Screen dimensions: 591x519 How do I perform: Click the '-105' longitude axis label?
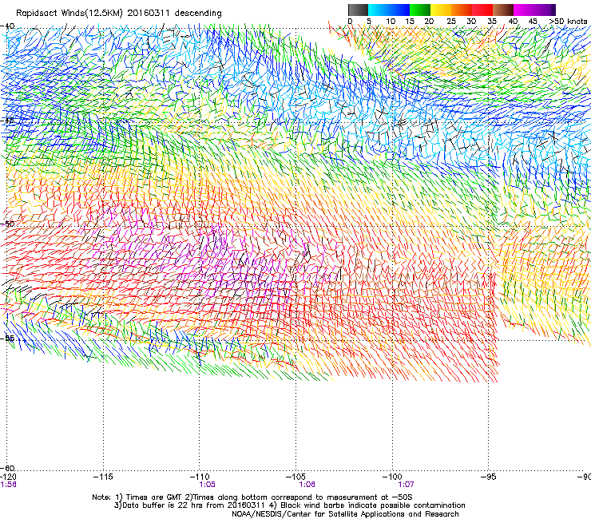(x=295, y=477)
